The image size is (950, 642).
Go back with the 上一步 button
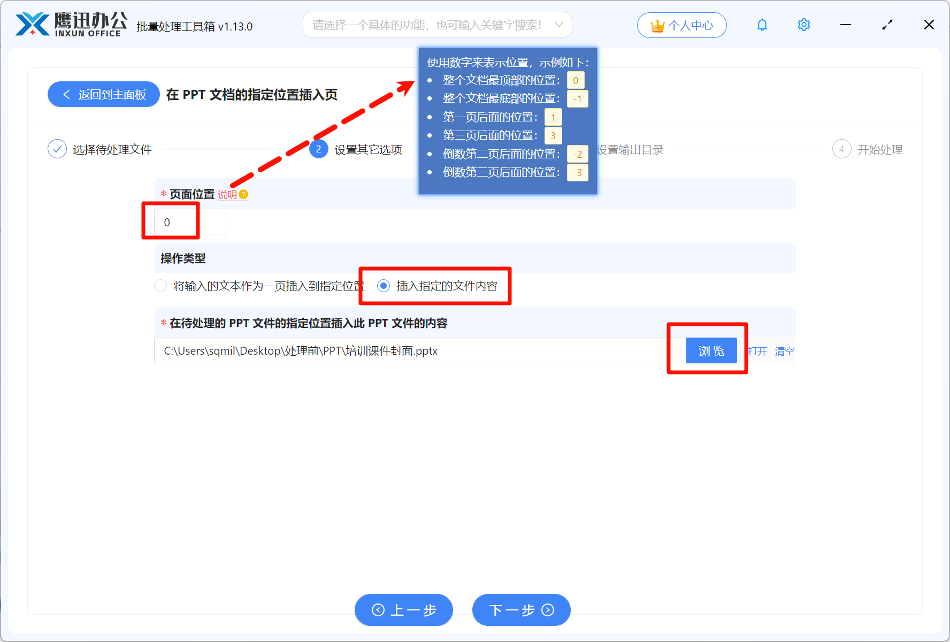tap(403, 610)
